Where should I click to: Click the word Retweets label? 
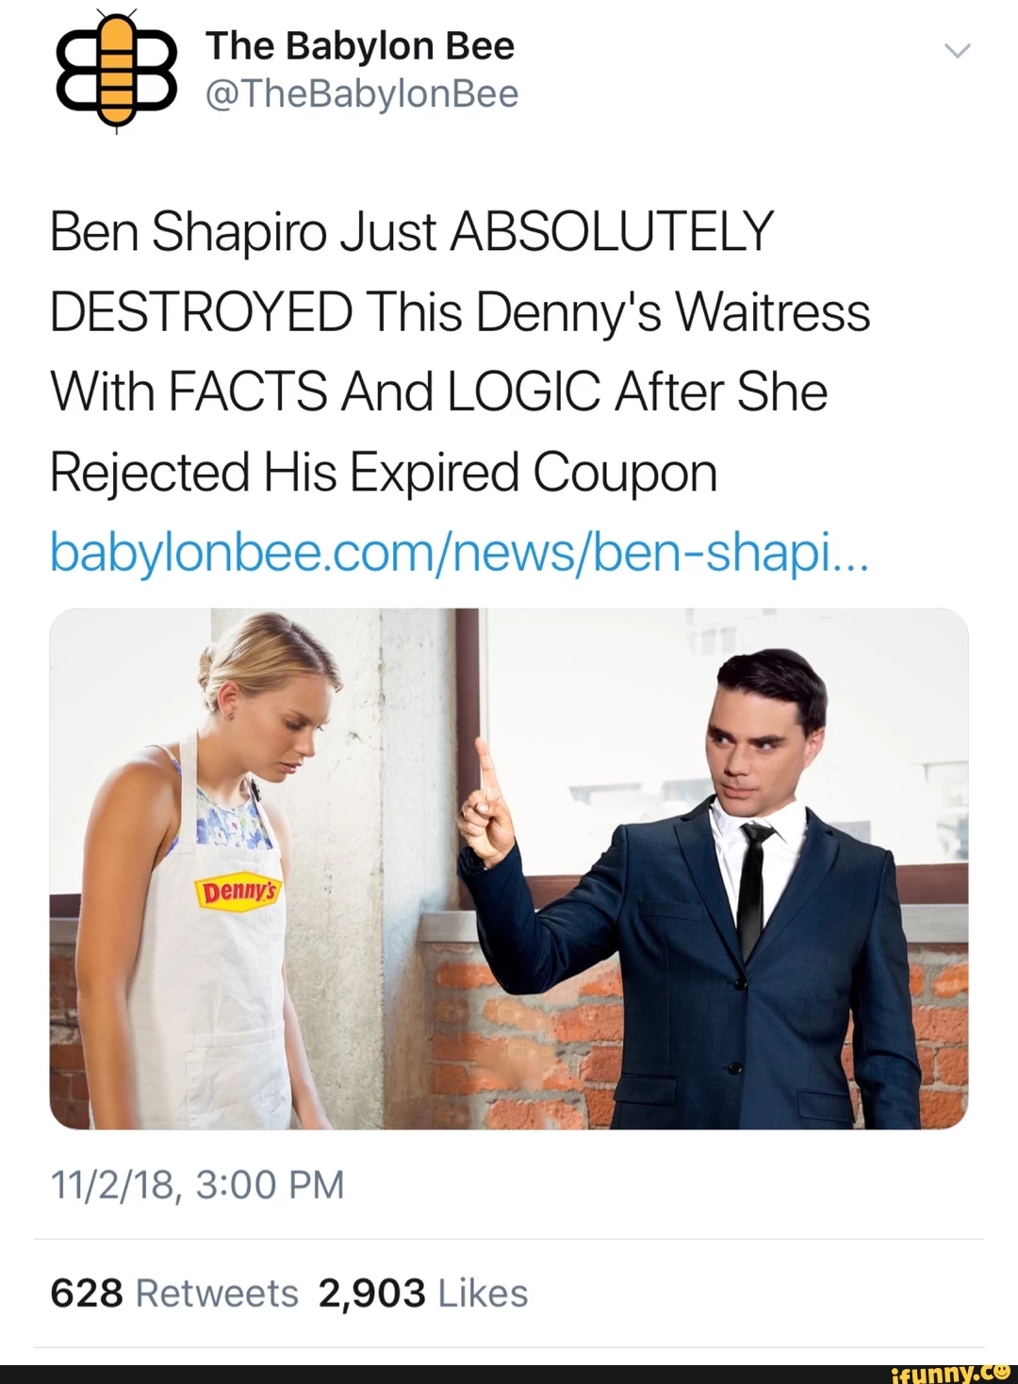217,1293
